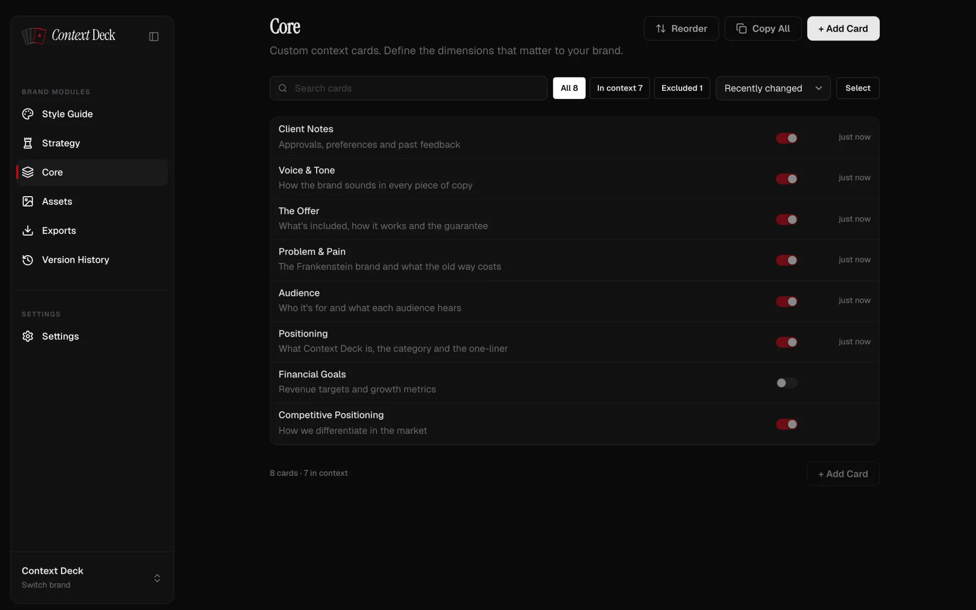Click '8 cards · 7 in context' summary

pyautogui.click(x=308, y=473)
